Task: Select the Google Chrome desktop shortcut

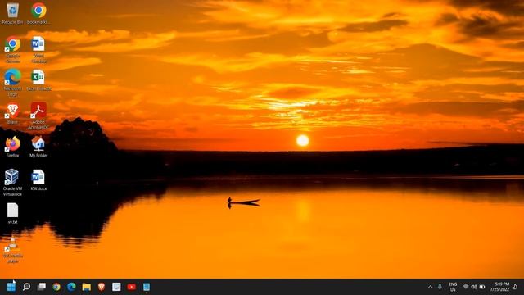Action: (12, 49)
